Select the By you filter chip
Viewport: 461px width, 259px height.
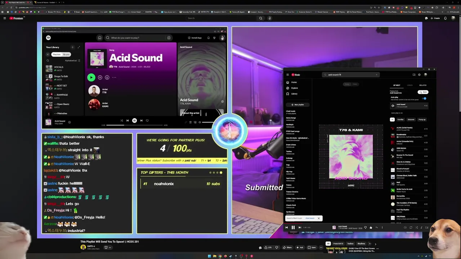(x=66, y=54)
